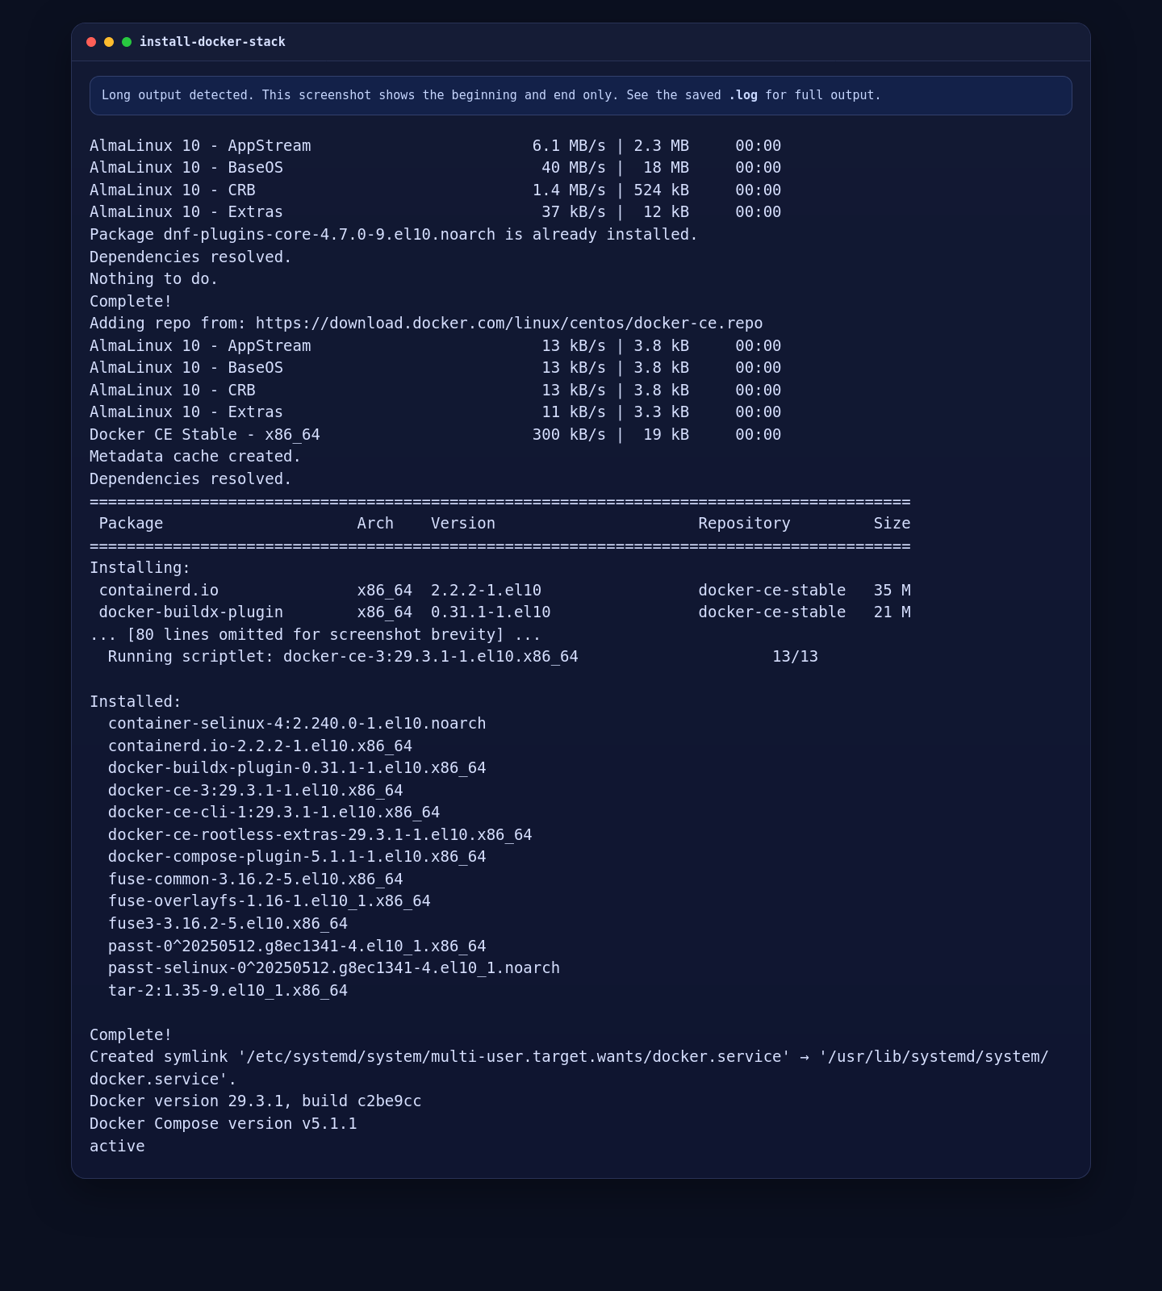Click the '40 MB/s' BaseOS download speed

point(574,168)
